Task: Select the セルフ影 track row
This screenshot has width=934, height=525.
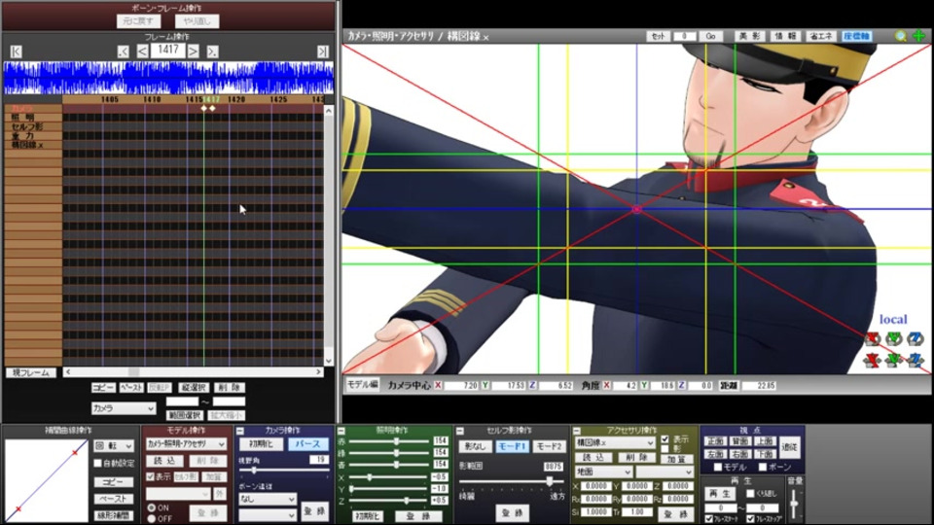Action: pos(33,126)
